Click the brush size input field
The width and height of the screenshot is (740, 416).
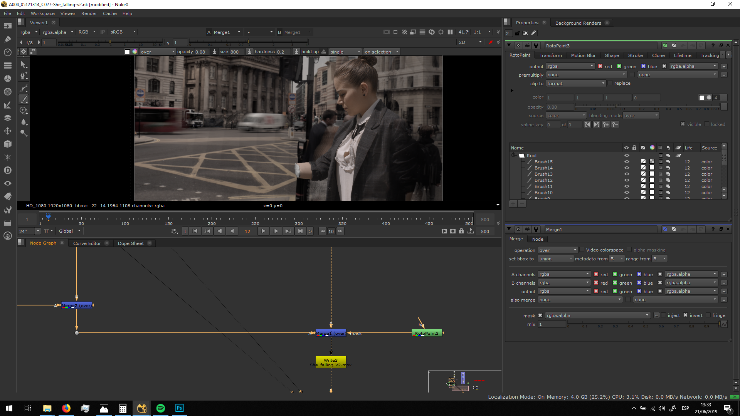click(235, 52)
